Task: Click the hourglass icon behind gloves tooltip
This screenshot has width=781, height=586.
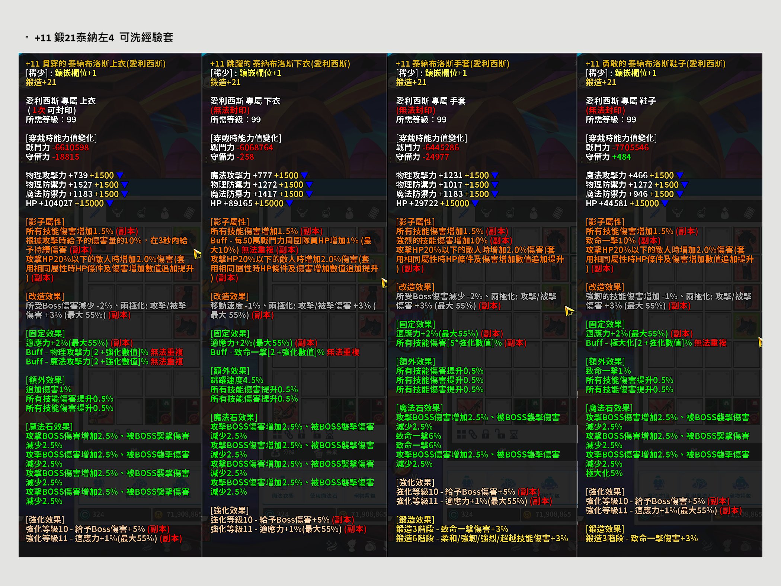Action: coord(513,434)
